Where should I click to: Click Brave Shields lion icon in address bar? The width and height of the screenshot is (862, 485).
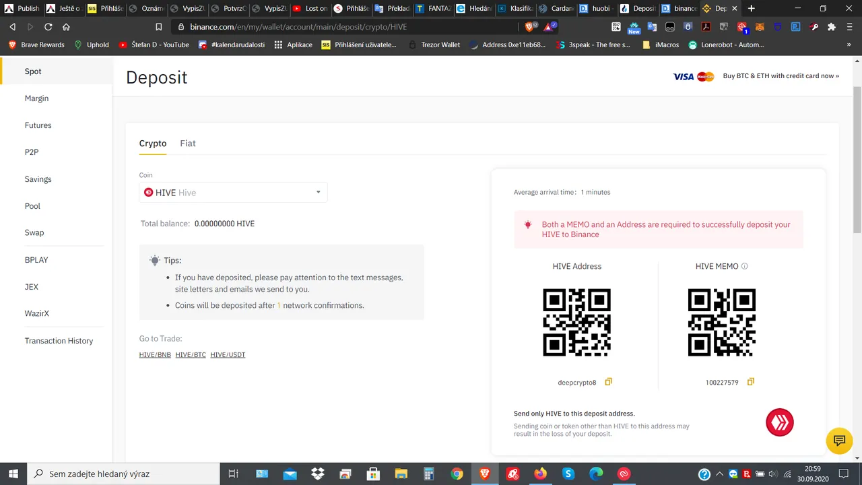531,27
